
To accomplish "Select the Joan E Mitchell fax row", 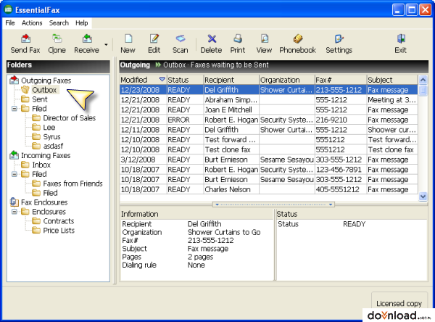I will click(x=268, y=110).
